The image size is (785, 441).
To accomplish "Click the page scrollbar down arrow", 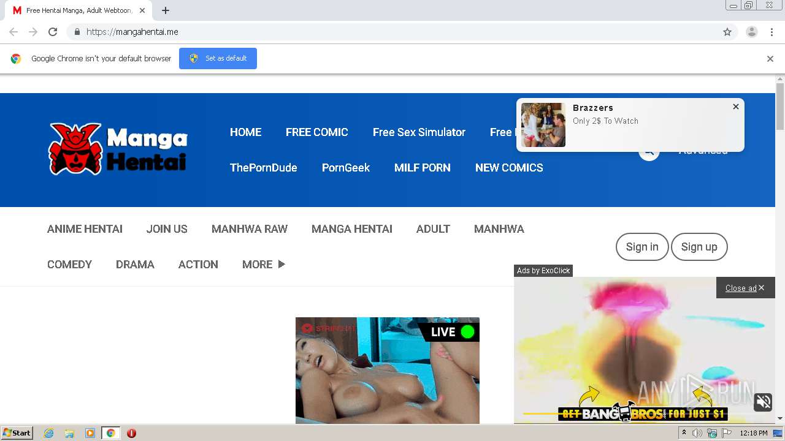I will [780, 418].
